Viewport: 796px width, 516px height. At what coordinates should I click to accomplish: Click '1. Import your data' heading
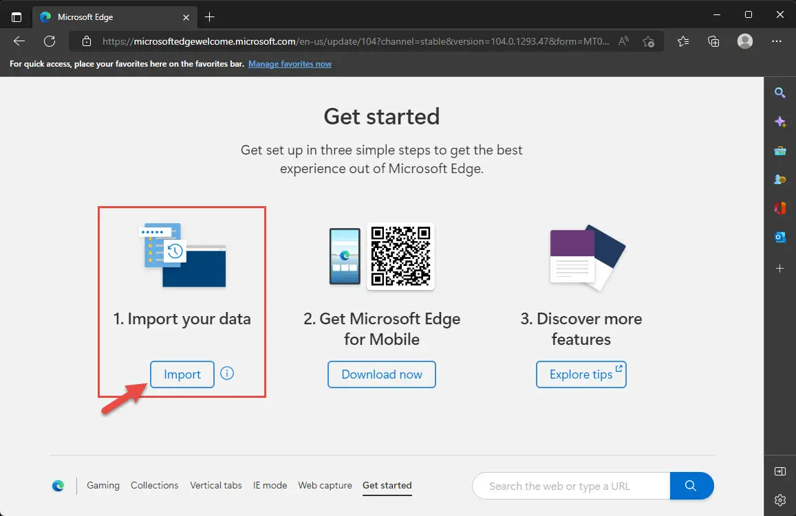(182, 319)
